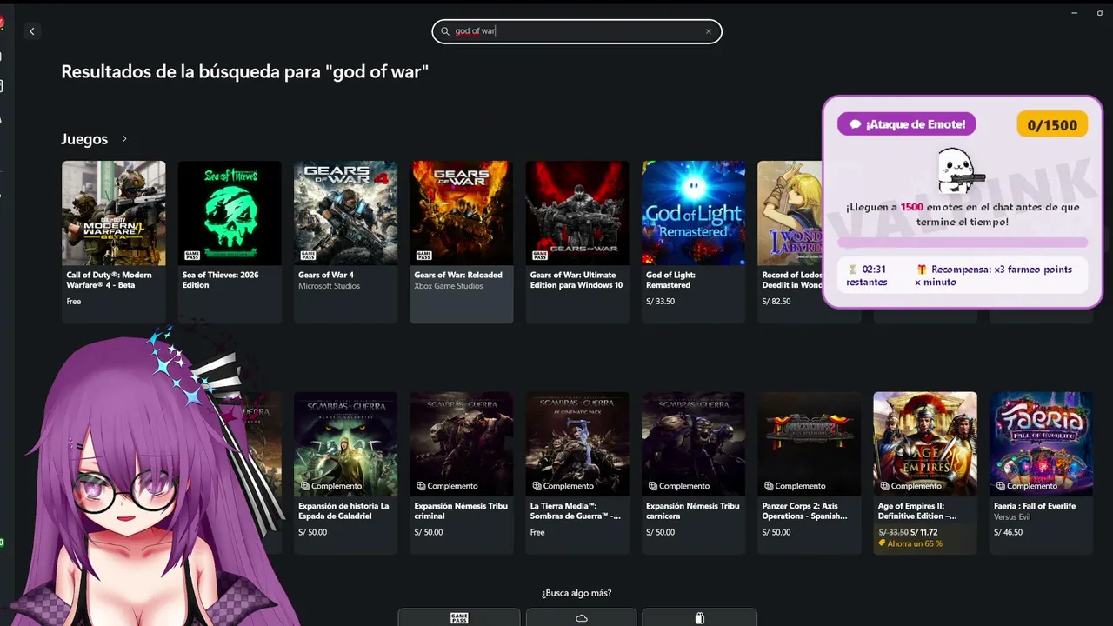The height and width of the screenshot is (626, 1113).
Task: Select the Expansión Némesis Tribu carnicera cover
Action: [x=693, y=443]
